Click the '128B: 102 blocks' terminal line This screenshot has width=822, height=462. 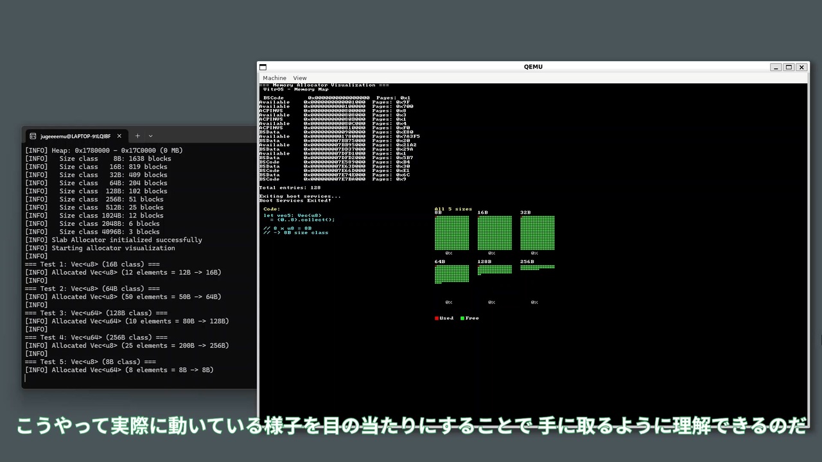pos(96,191)
